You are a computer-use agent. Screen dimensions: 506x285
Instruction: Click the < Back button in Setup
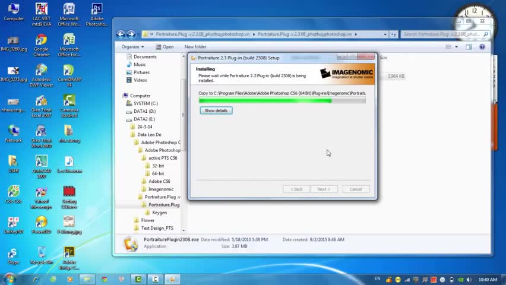pos(296,189)
